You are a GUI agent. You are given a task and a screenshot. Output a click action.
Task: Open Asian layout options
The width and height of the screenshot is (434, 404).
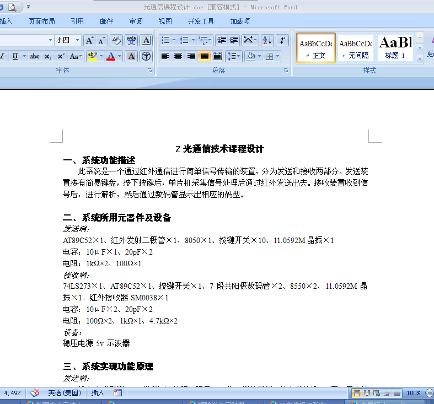click(250, 40)
